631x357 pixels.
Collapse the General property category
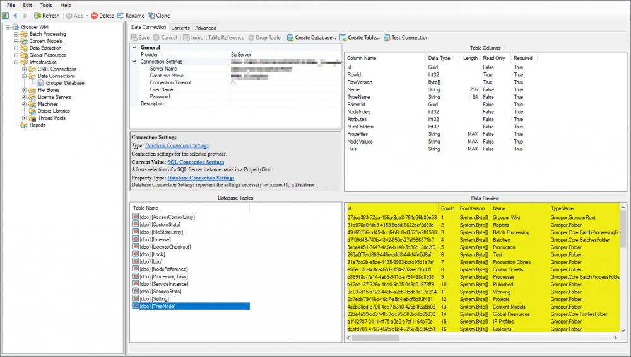coord(134,48)
